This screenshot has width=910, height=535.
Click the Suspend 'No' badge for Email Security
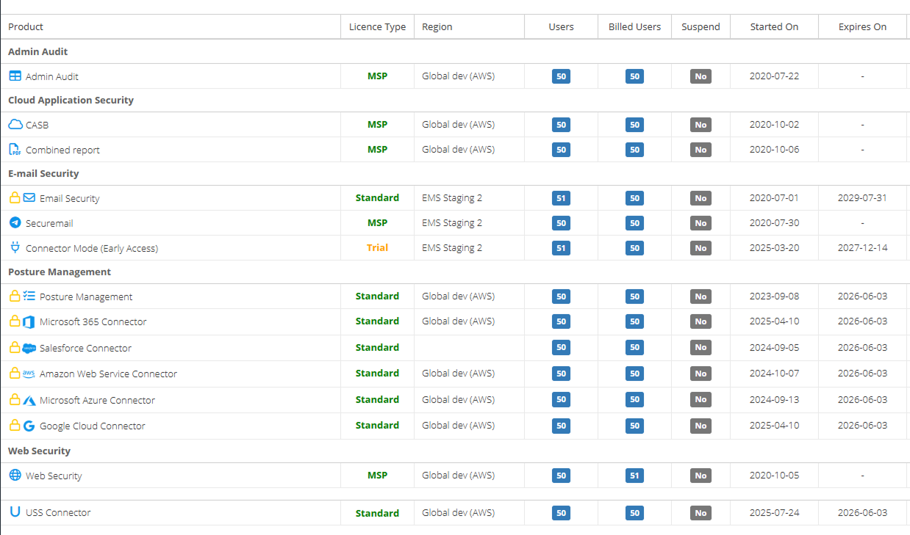tap(701, 198)
